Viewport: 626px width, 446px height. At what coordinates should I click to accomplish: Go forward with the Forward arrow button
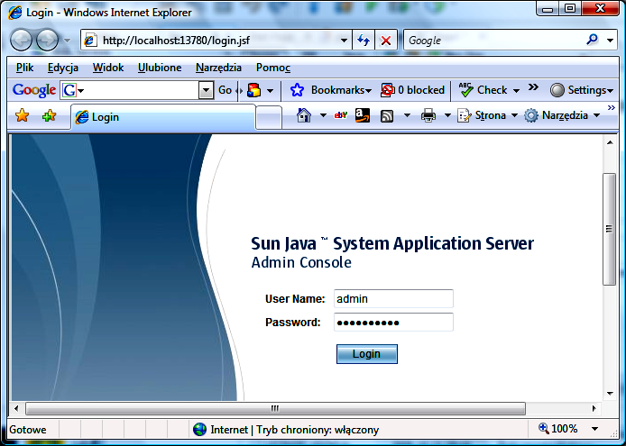[x=47, y=40]
